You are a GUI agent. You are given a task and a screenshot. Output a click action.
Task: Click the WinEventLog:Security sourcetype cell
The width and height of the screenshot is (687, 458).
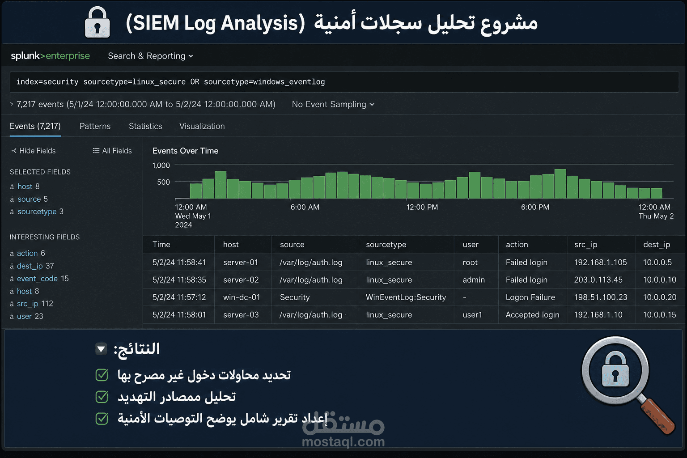[x=406, y=297]
